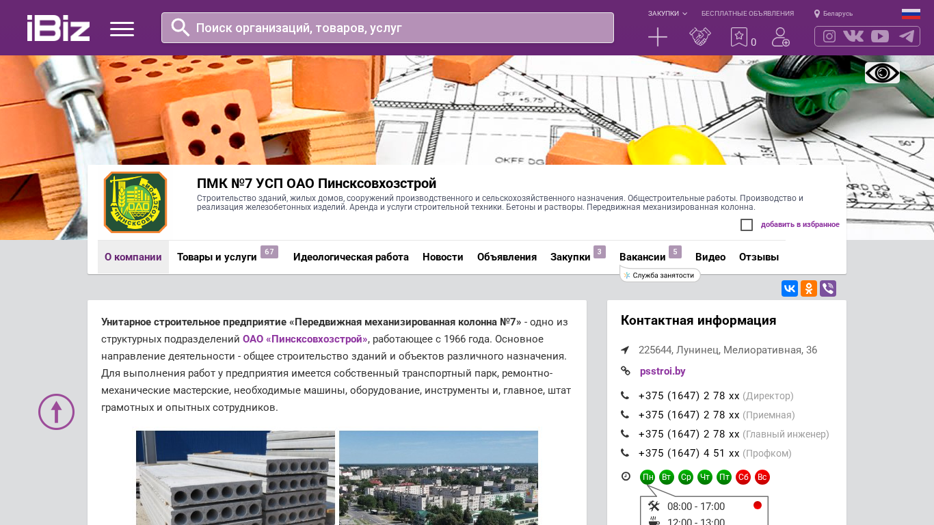934x525 pixels.
Task: Click the website link chain icon
Action: 625,371
